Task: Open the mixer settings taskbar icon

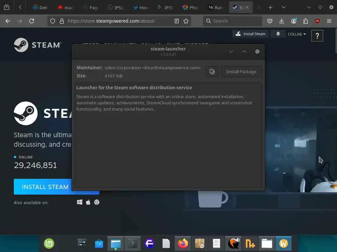Action: [82, 243]
